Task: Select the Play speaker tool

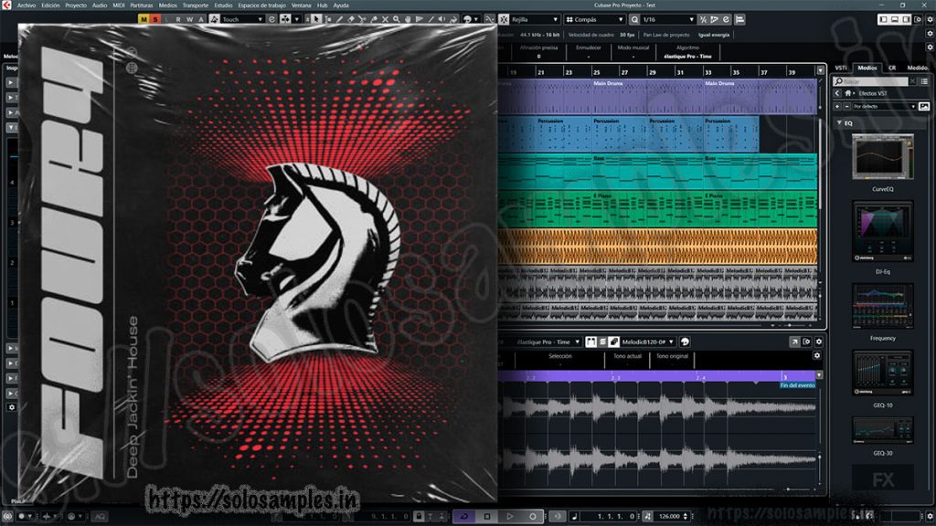Action: (x=441, y=19)
